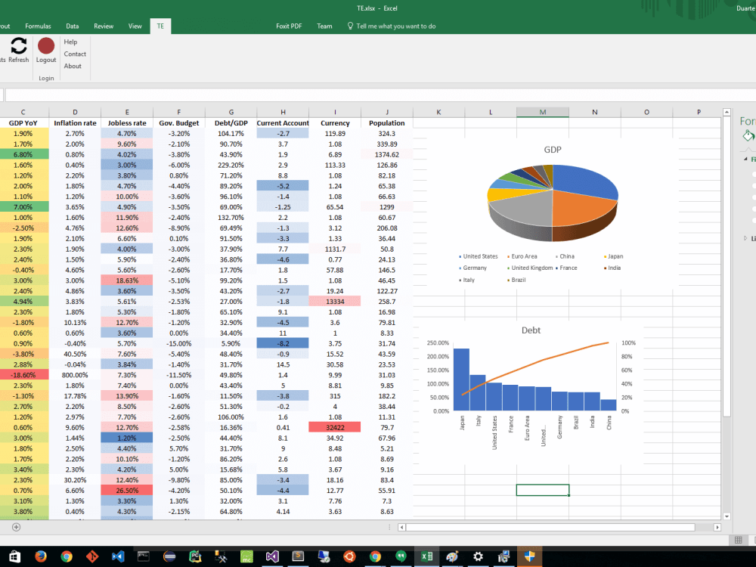Switch to the Formulas ribbon tab
The width and height of the screenshot is (756, 567).
[x=38, y=25]
